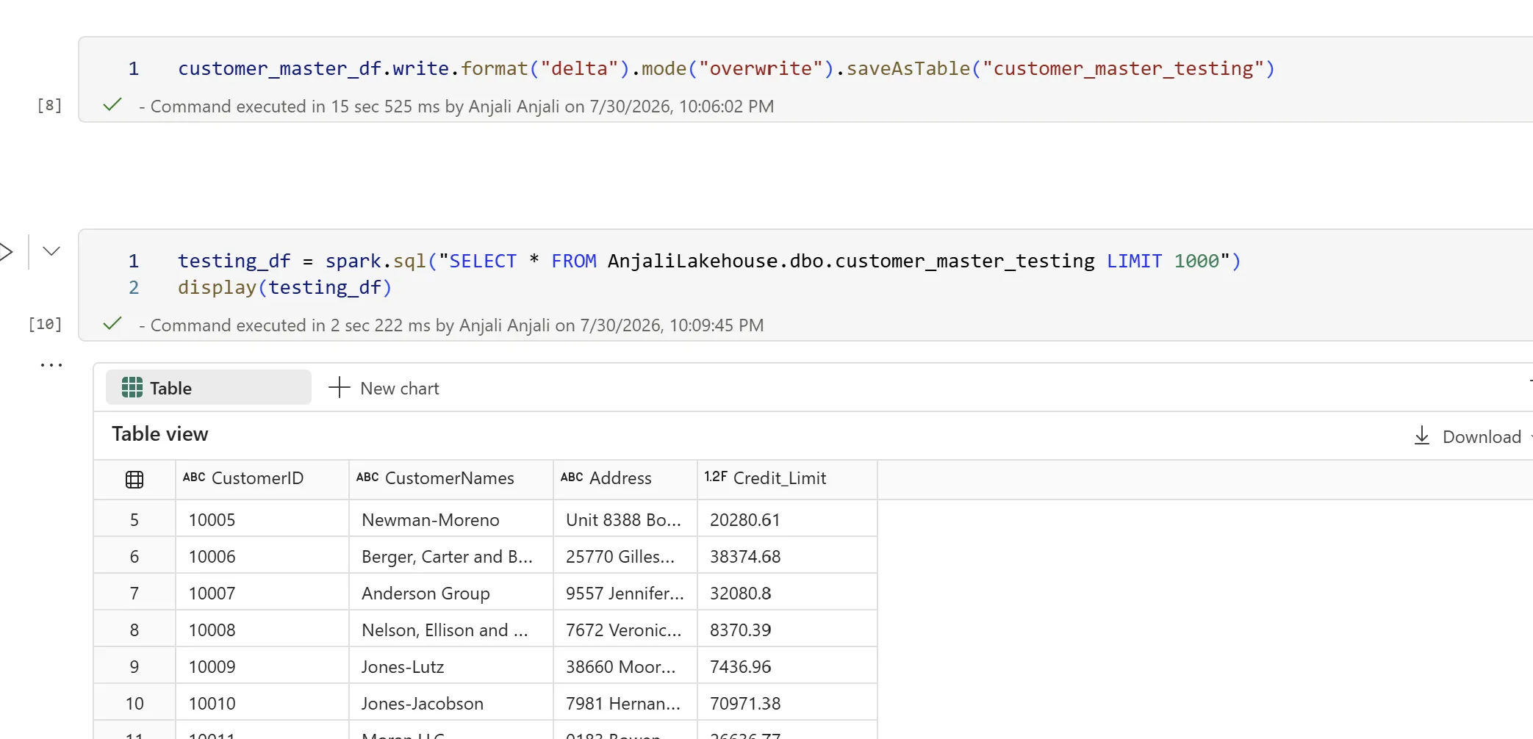Expand the run options chevron beside the cell
Screen dimensions: 1533x739
click(x=51, y=251)
